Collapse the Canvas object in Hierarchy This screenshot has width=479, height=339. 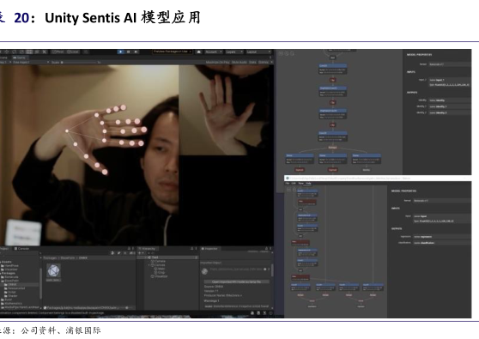[149, 265]
